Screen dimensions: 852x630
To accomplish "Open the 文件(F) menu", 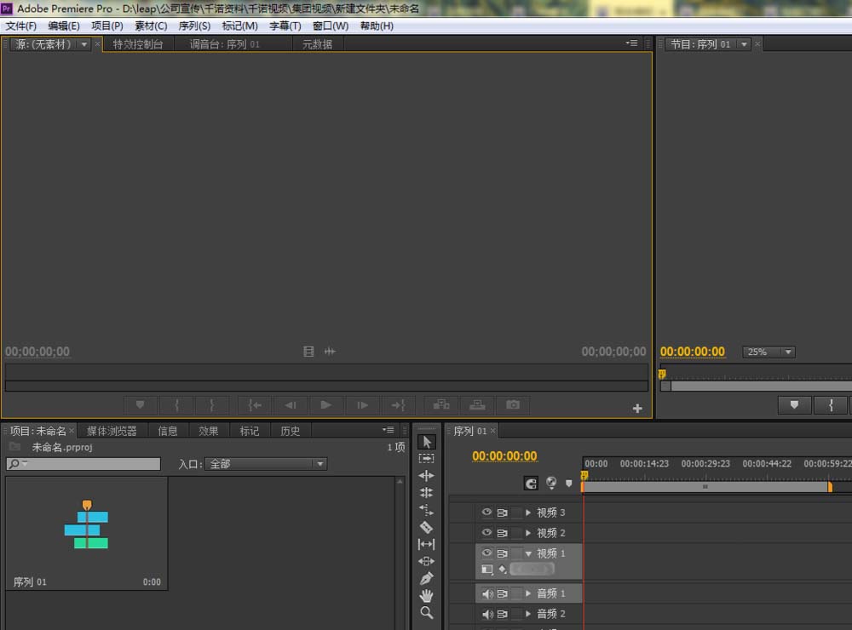I will 21,26.
